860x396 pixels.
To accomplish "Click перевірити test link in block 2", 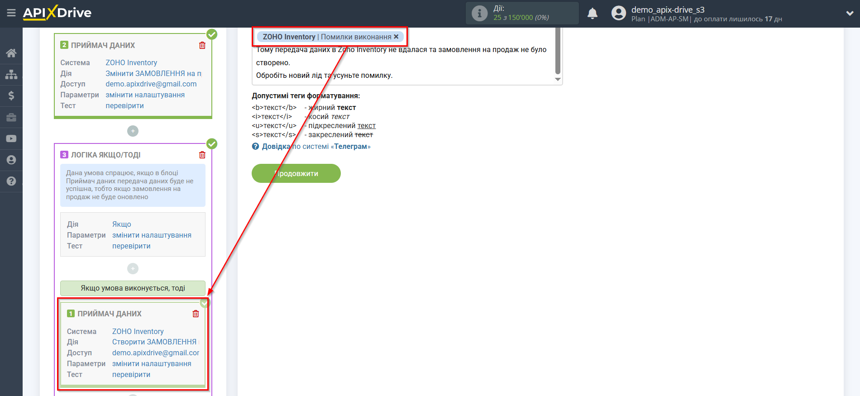I will [x=124, y=105].
